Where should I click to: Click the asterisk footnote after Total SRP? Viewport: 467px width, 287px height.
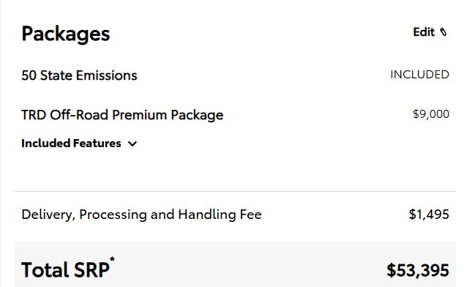[112, 259]
